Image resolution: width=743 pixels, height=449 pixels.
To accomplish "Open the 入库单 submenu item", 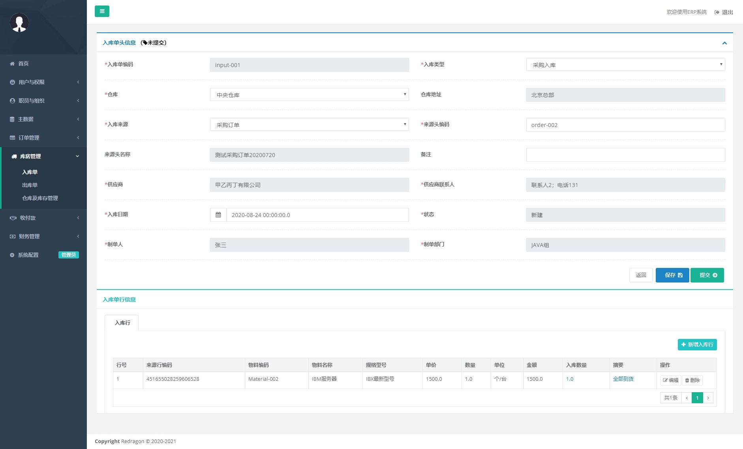I will pos(30,172).
